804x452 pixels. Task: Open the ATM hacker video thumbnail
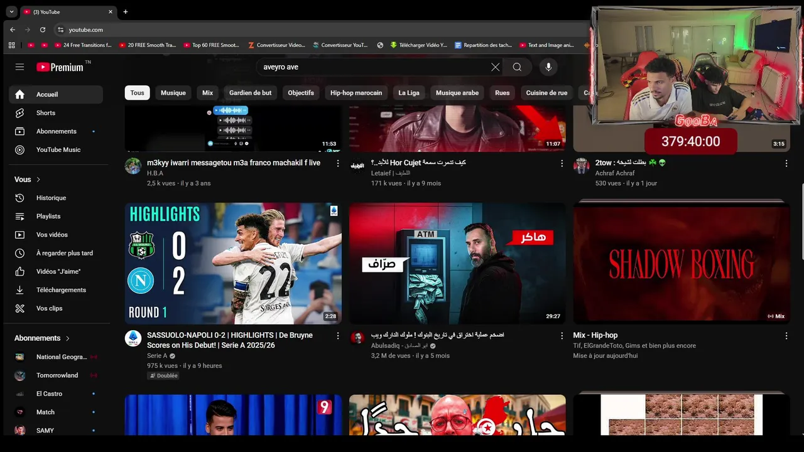[x=457, y=264]
